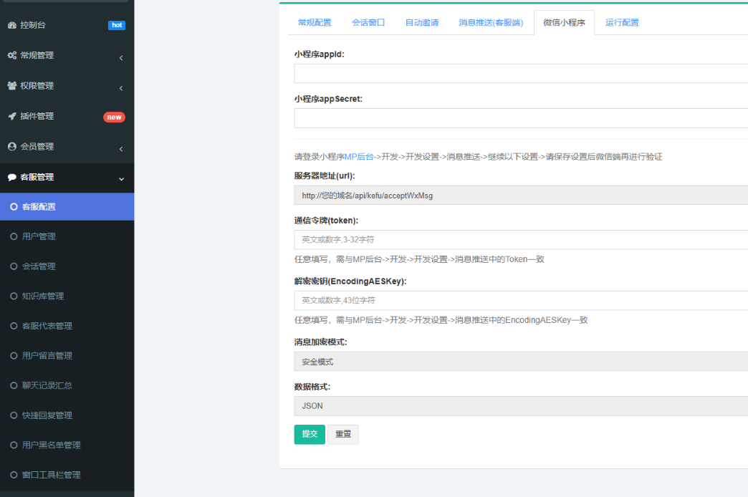Viewport: 748px width, 497px height.
Task: Select the 权限管理 users icon
Action: [11, 85]
